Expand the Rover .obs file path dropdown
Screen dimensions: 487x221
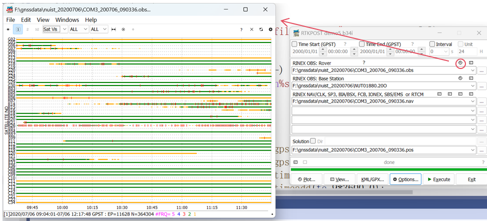(473, 70)
